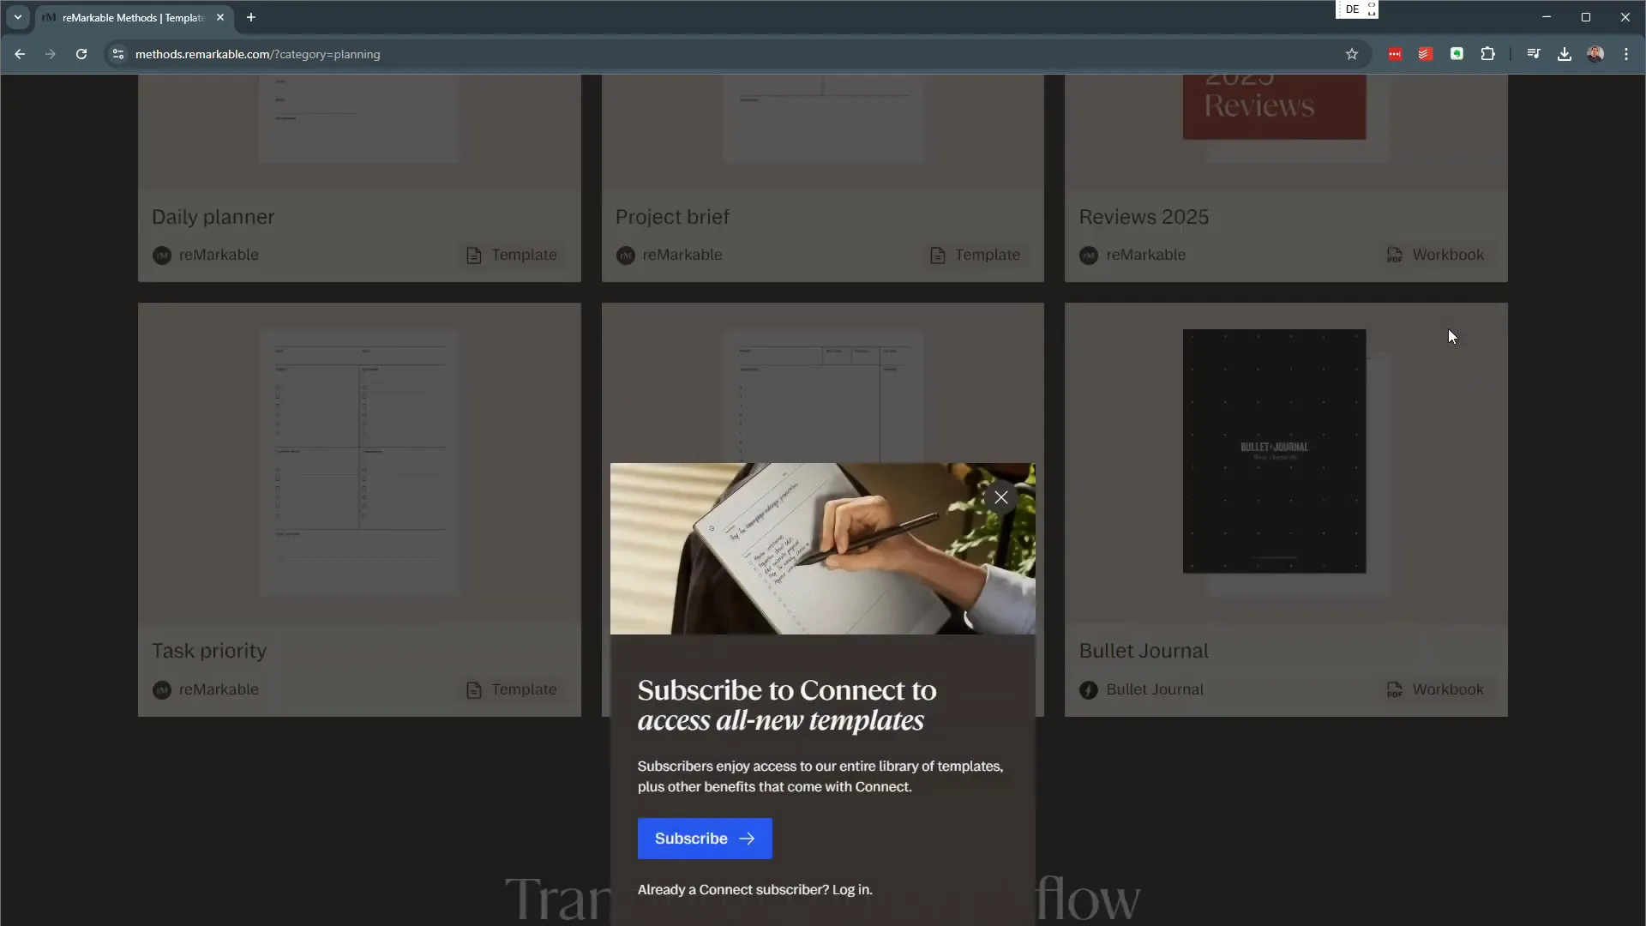Click the DE language indicator
The height and width of the screenshot is (926, 1646).
tap(1352, 9)
